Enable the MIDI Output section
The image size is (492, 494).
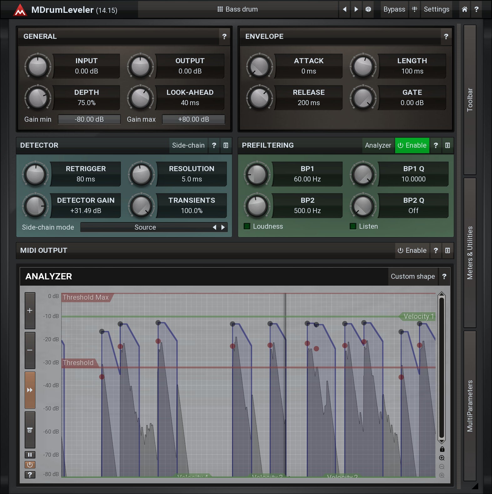[x=412, y=251]
